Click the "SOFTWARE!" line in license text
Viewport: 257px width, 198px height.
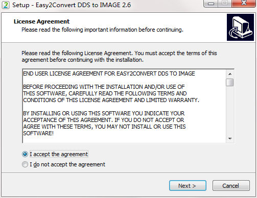coord(38,133)
